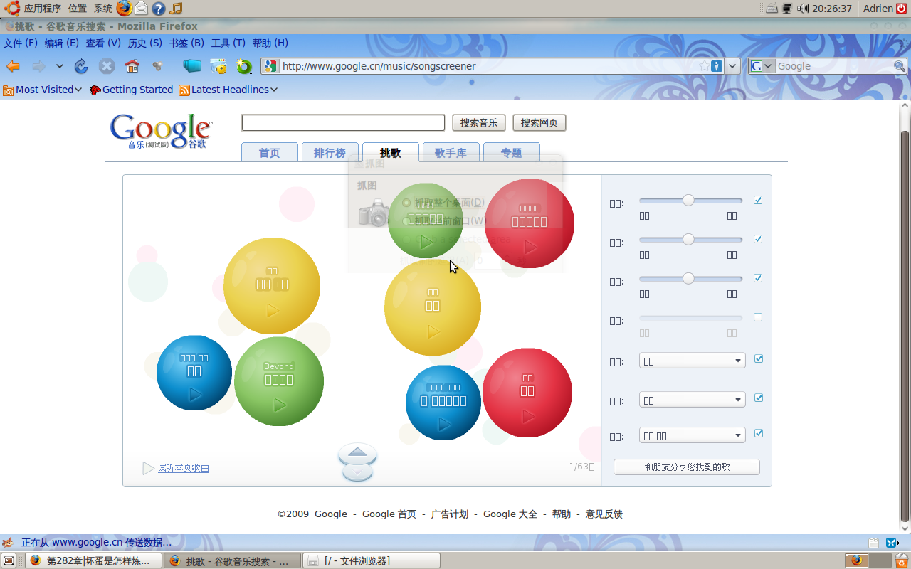Expand the Latest Headlines feed menu

pos(228,90)
